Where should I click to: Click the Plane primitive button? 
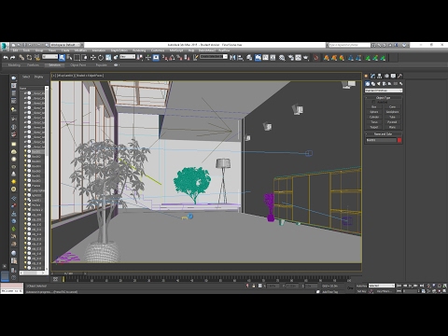[x=392, y=127]
